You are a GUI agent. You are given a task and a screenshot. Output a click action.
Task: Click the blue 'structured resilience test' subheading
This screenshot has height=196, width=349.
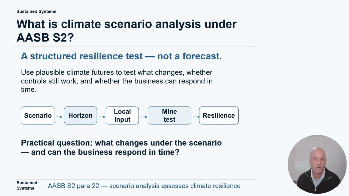coord(121,56)
